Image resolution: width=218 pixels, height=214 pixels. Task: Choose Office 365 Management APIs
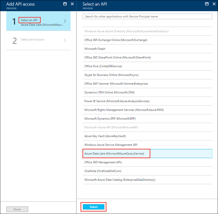coord(147,162)
